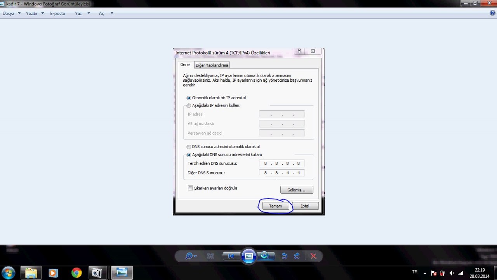Image resolution: width=497 pixels, height=280 pixels.
Task: Click the İptal button
Action: coord(305,206)
